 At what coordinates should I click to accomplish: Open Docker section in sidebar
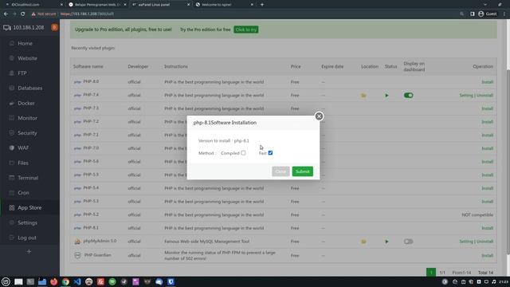[26, 103]
